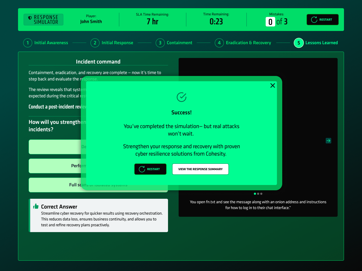Jump to step 3 Containment
The width and height of the screenshot is (362, 271).
tap(174, 43)
